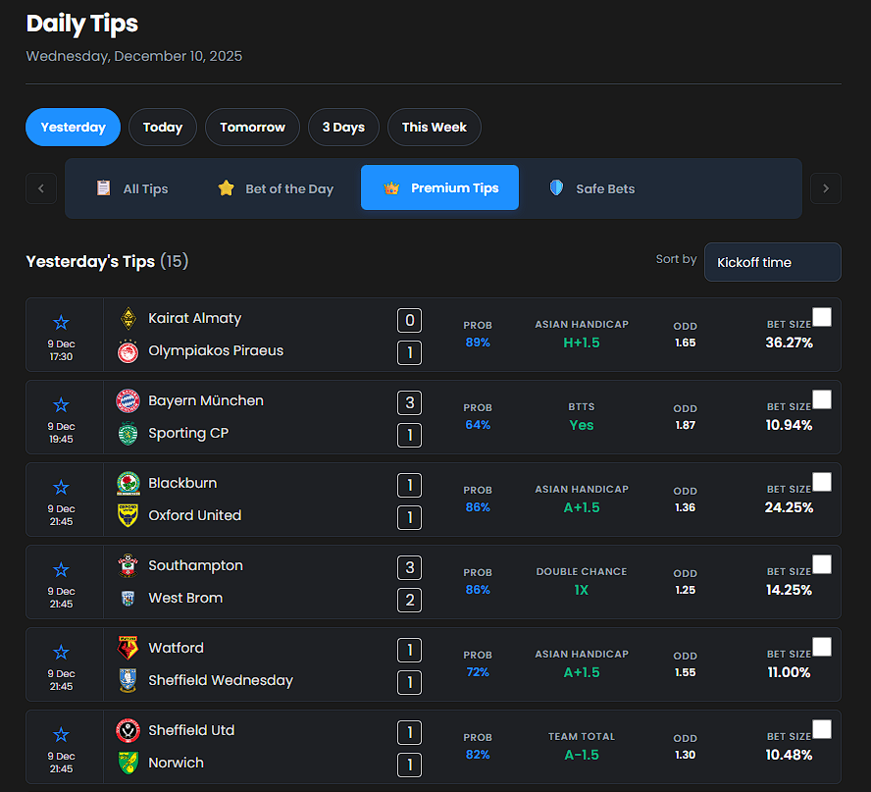Tick the checkbox on the Bayern München tip
The image size is (871, 792).
click(823, 398)
